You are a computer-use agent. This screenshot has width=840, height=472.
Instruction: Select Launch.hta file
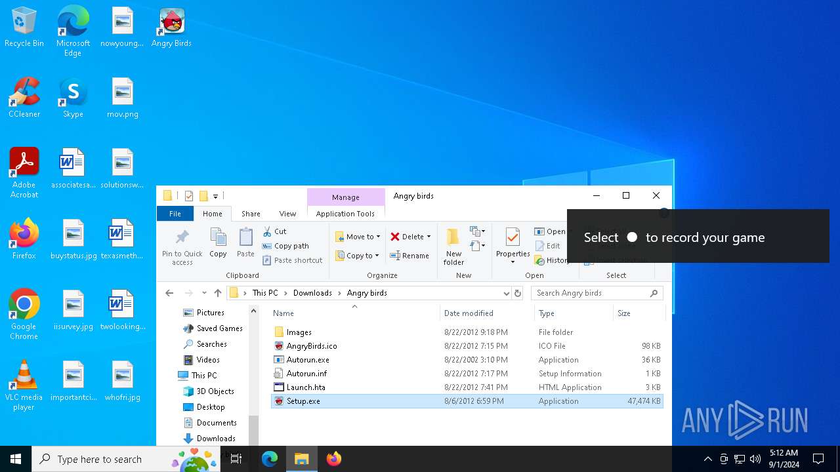click(x=467, y=387)
